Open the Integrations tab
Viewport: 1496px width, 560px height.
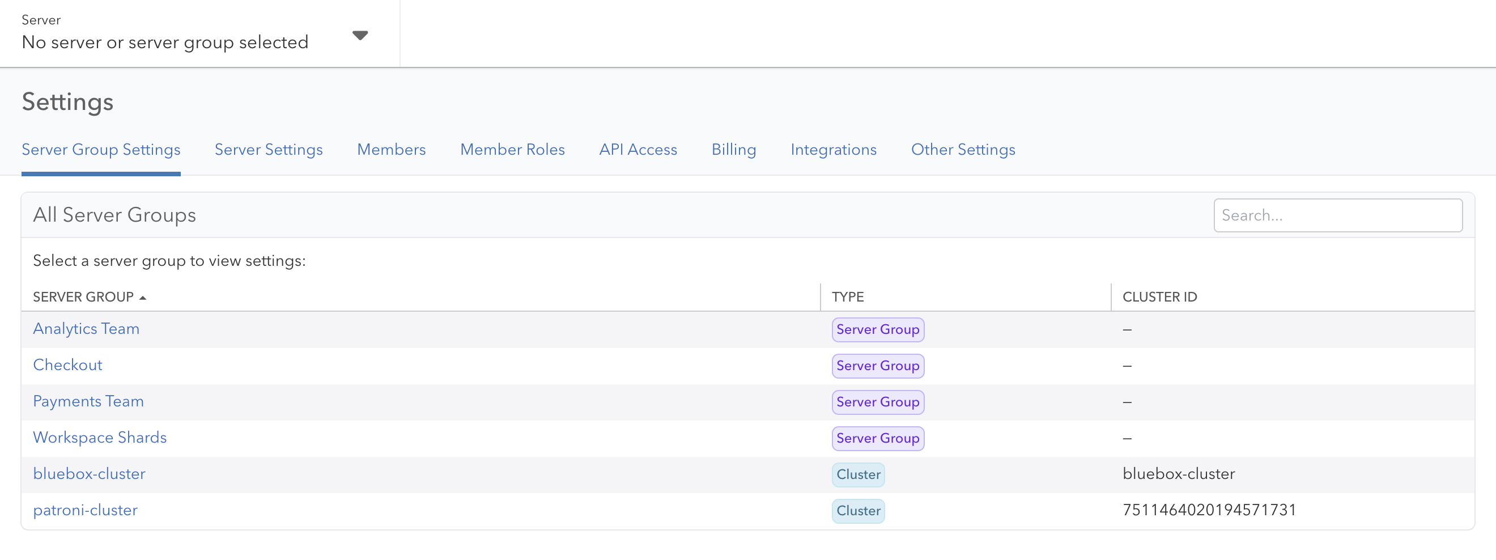[834, 150]
